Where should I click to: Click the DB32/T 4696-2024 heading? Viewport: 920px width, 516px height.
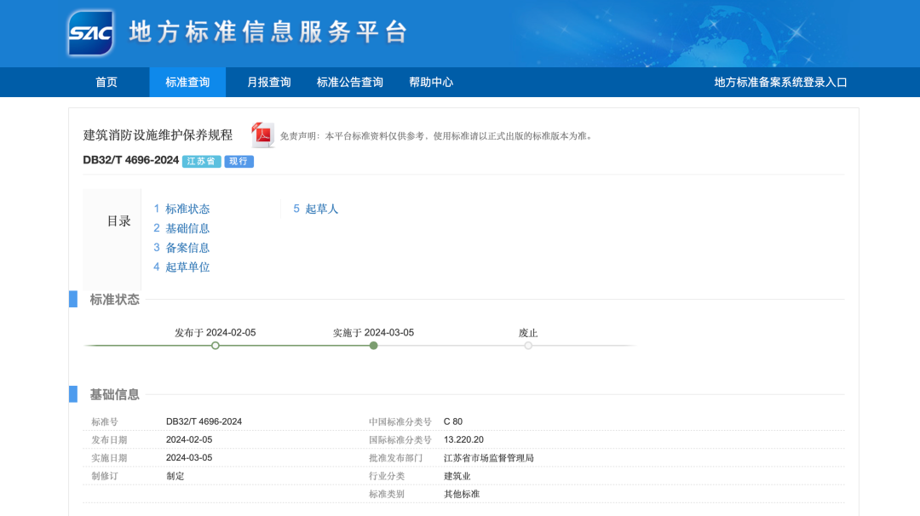[131, 160]
